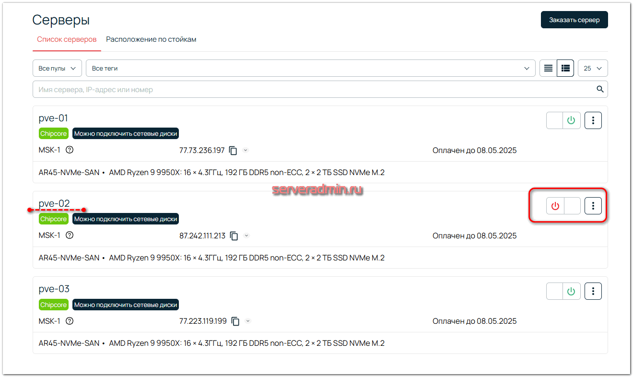The height and width of the screenshot is (377, 633).
Task: Show MSK-1 location help for pve-02
Action: click(x=70, y=235)
